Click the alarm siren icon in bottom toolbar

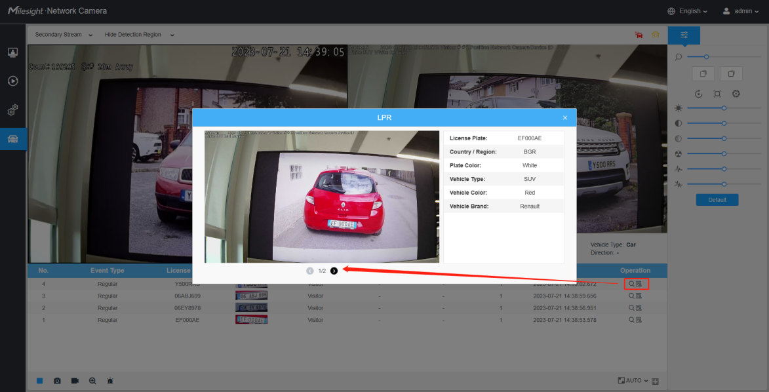point(110,381)
